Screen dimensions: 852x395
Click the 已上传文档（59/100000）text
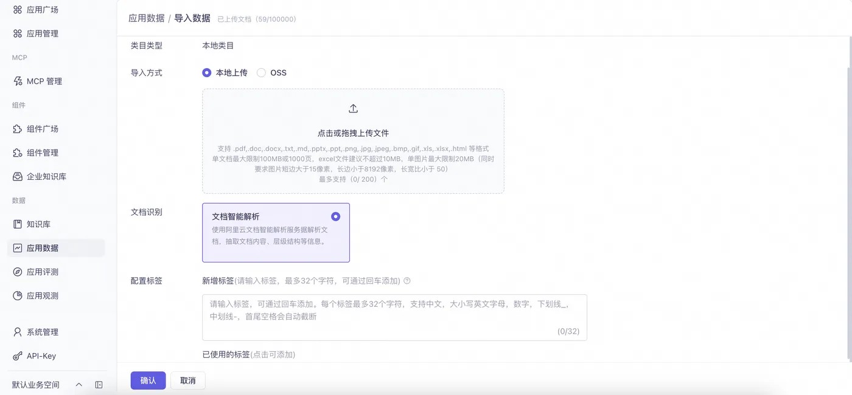pos(257,19)
